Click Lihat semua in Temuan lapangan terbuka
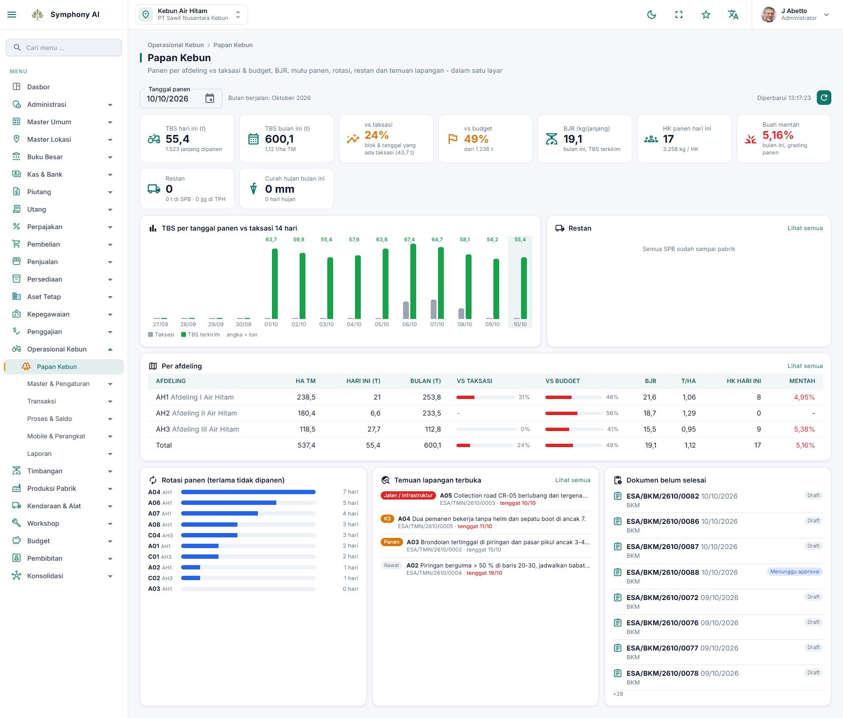Screen dimensions: 843x718 (573, 480)
